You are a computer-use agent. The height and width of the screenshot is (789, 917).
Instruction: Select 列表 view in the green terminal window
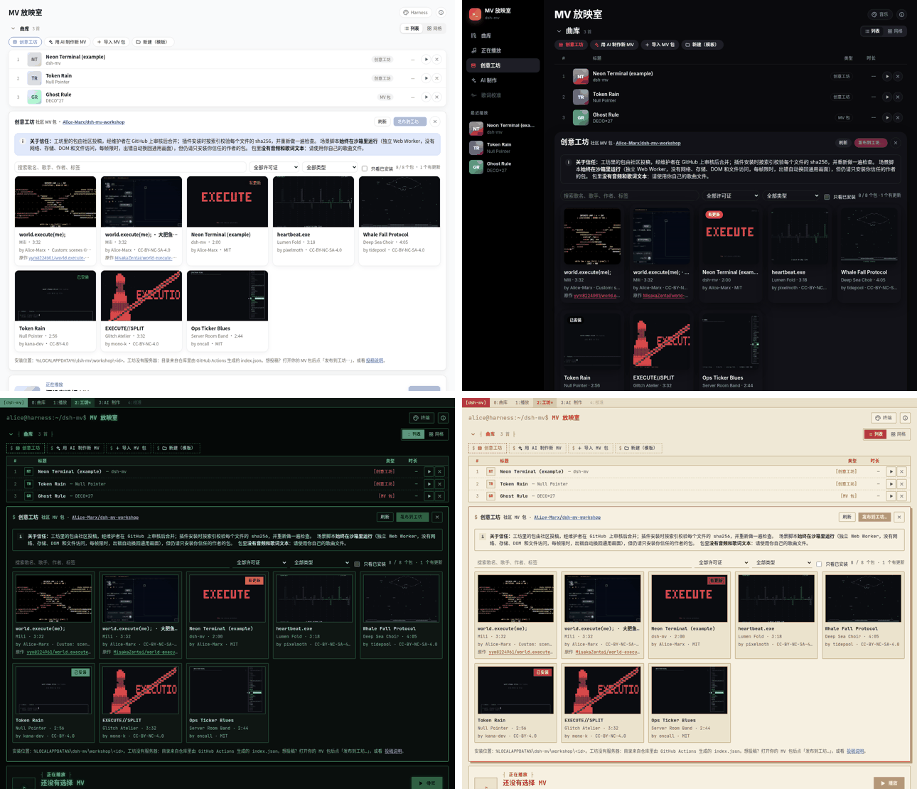pos(413,434)
